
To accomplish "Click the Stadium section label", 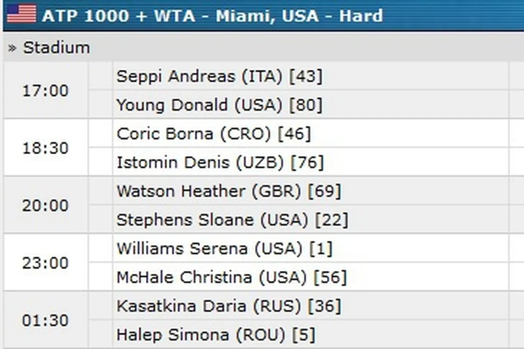I will (x=56, y=48).
